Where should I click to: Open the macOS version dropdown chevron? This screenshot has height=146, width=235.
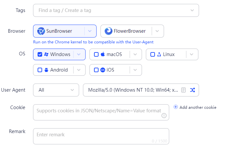click(135, 54)
